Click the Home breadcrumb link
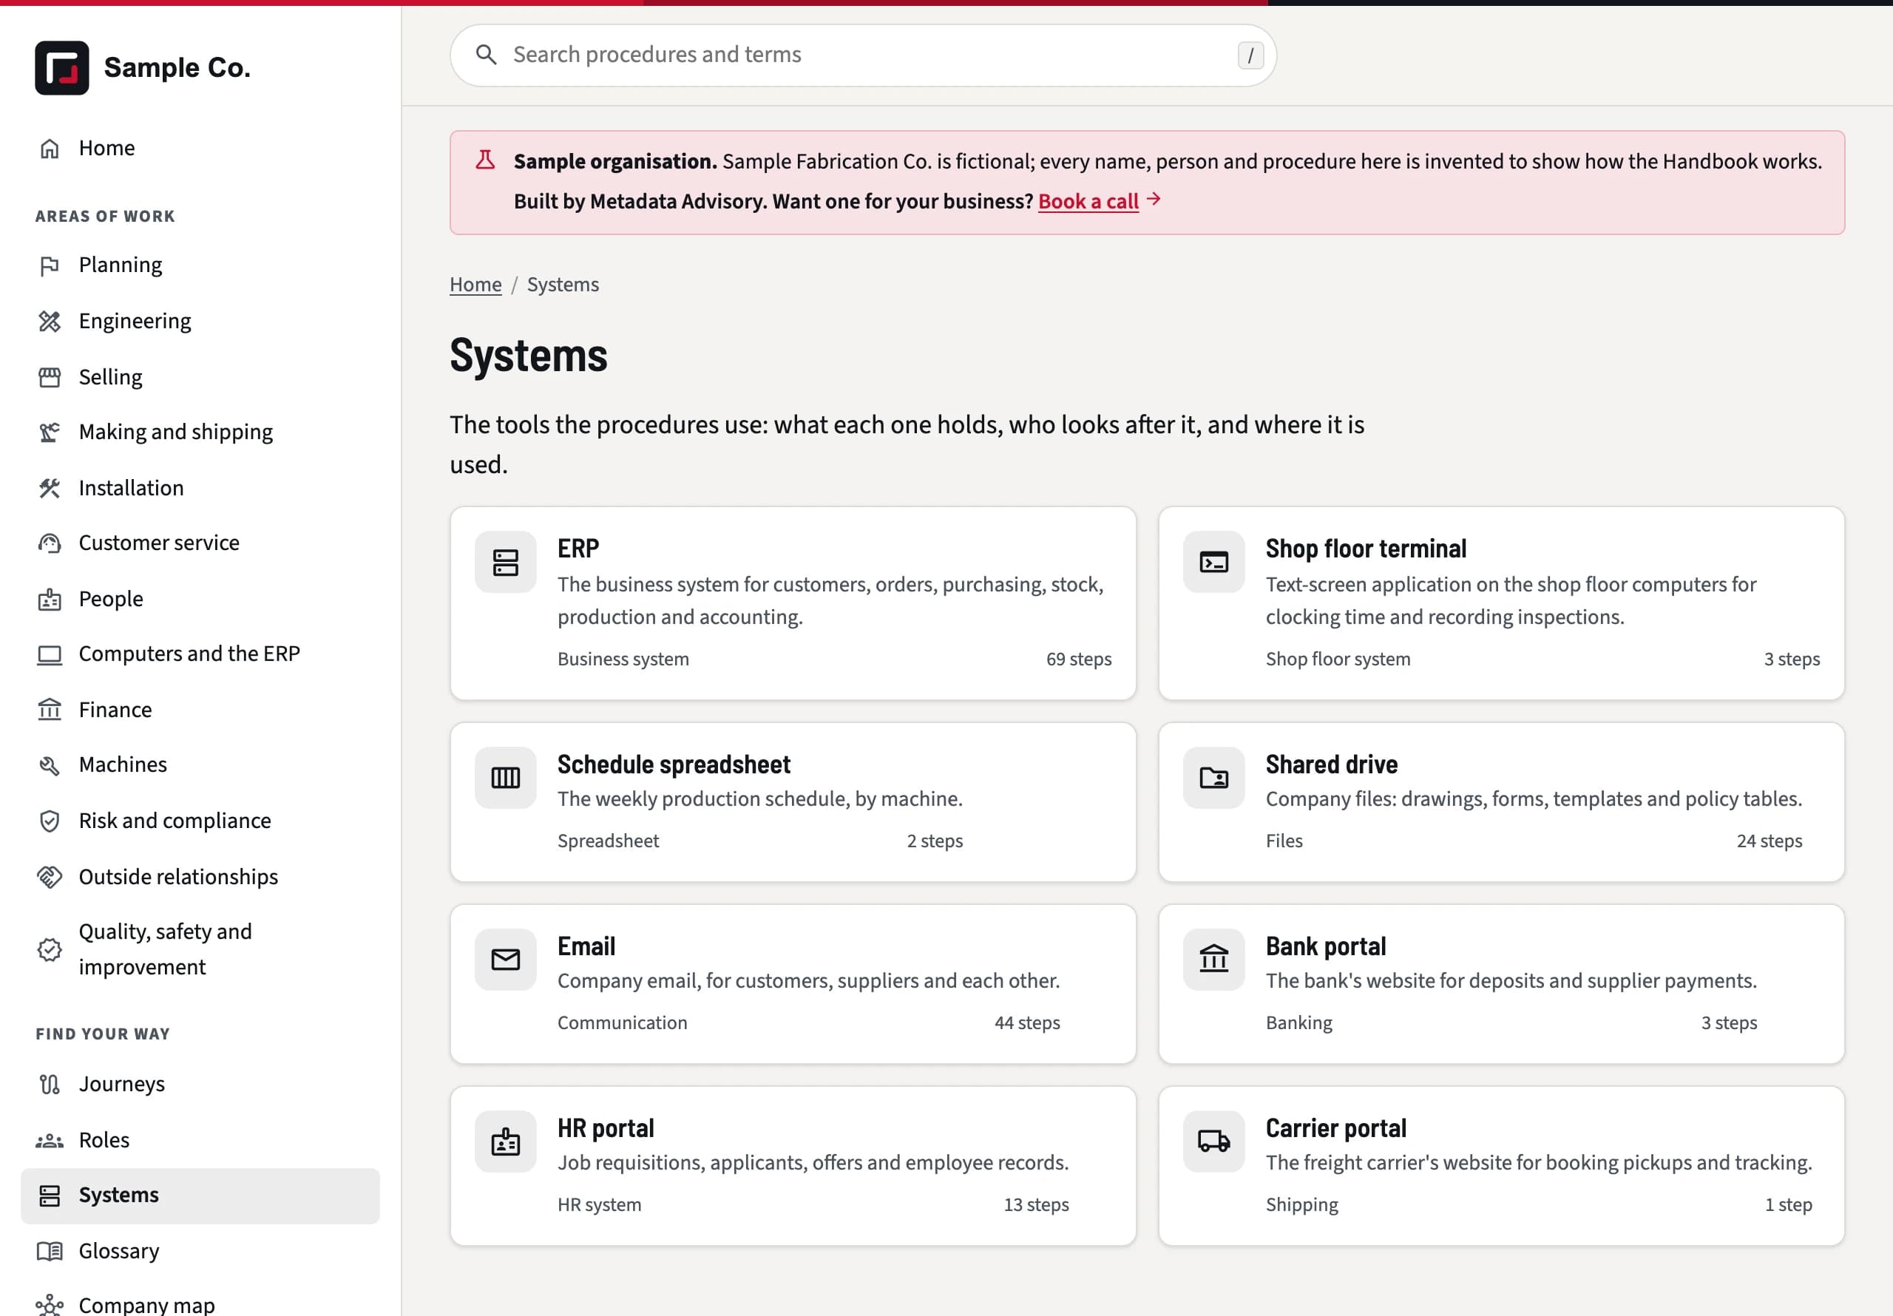 click(x=475, y=285)
